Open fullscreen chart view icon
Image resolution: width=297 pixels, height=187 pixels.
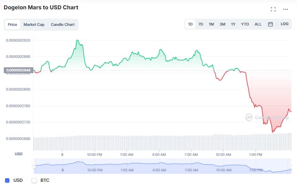273,9
